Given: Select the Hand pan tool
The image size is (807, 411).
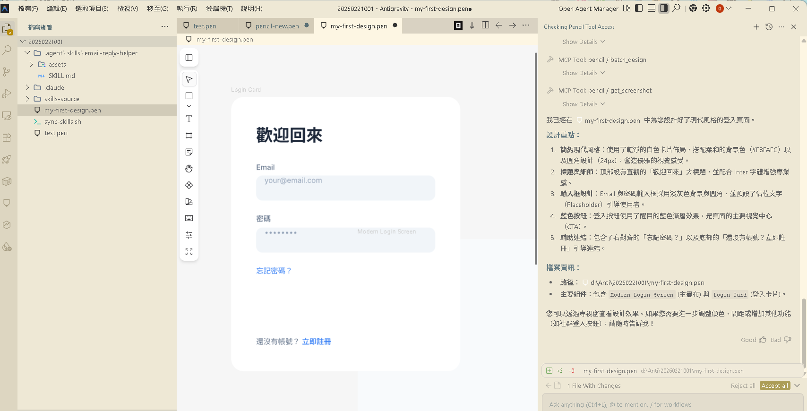Looking at the screenshot, I should pos(189,169).
